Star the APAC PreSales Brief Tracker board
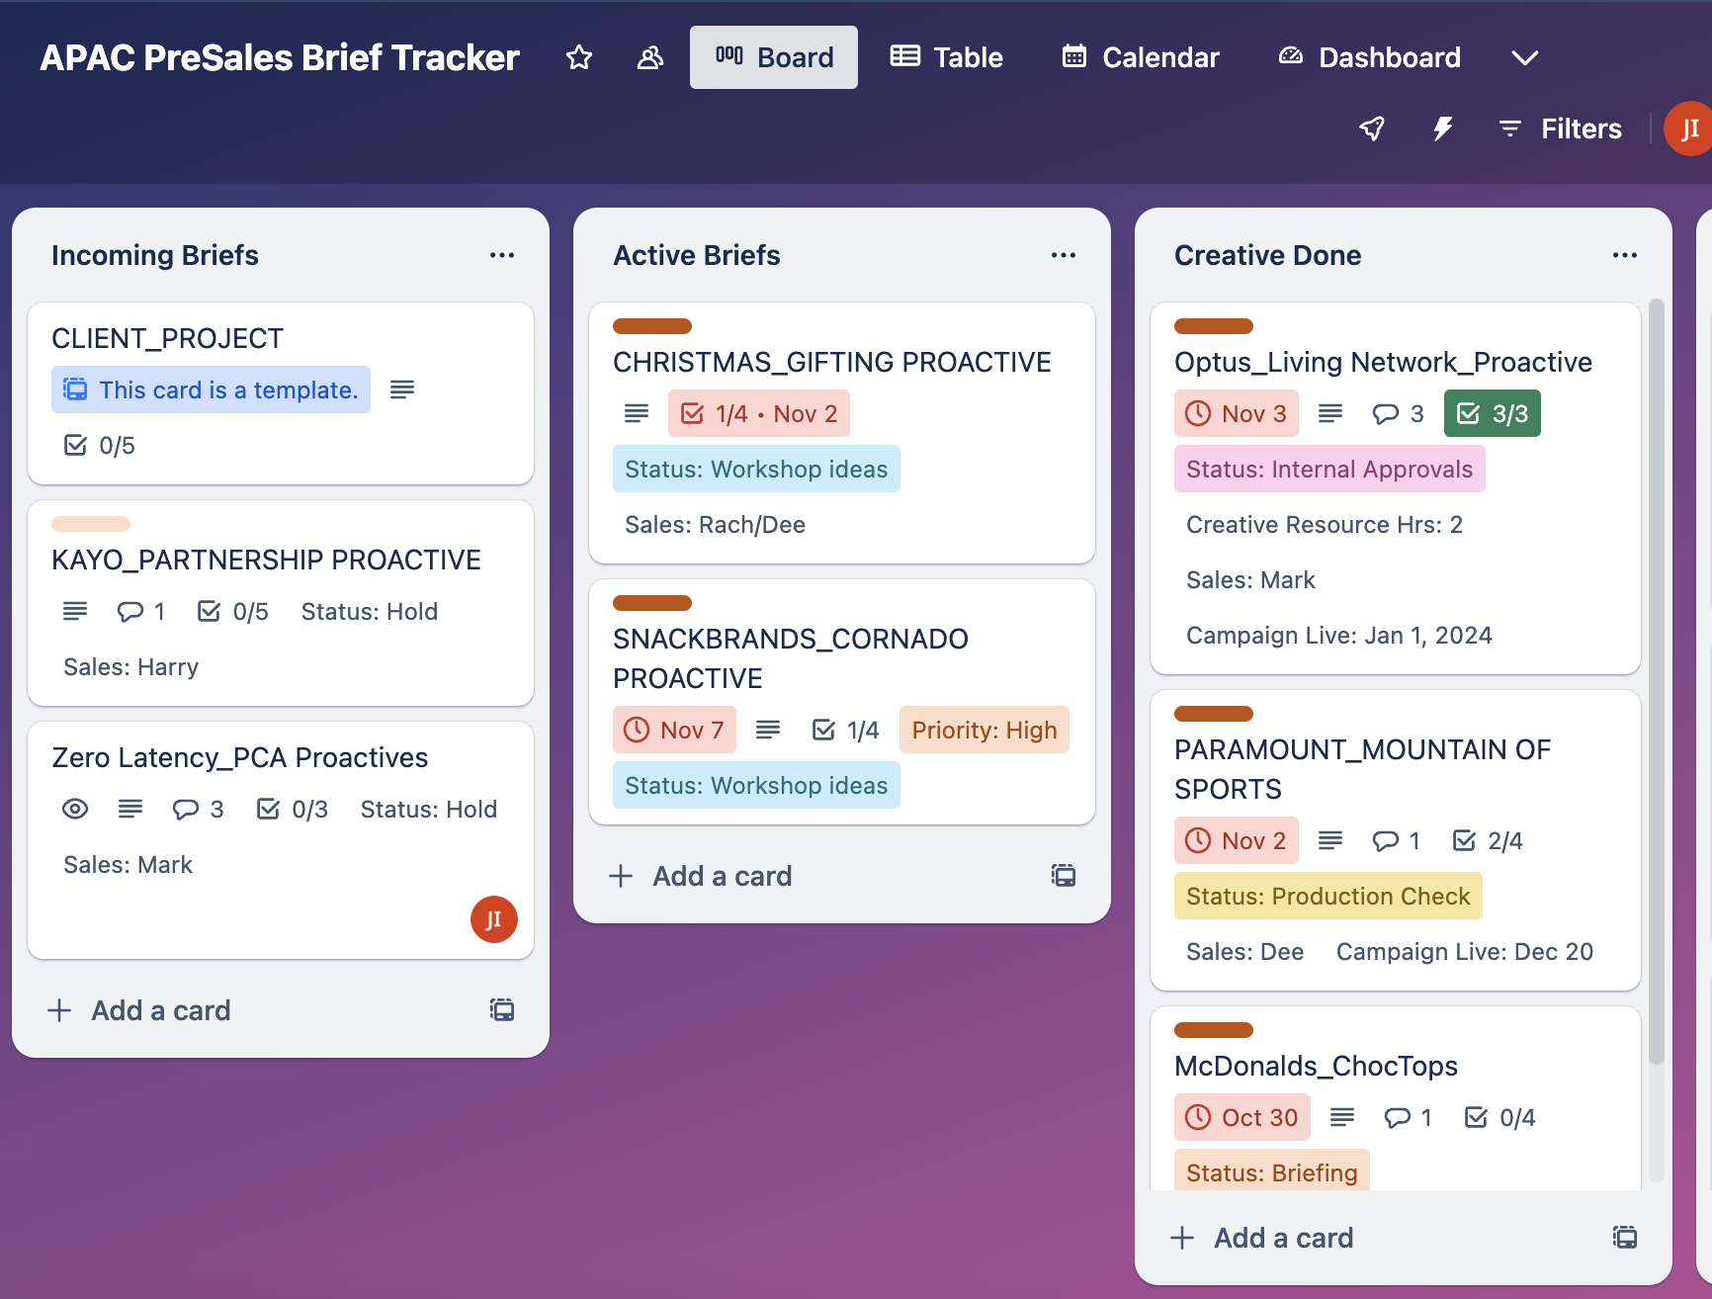The image size is (1712, 1299). pyautogui.click(x=579, y=57)
